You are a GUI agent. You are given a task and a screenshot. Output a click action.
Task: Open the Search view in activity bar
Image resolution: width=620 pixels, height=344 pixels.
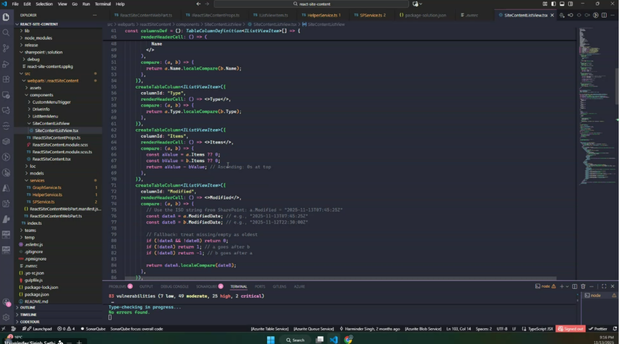coord(7,32)
